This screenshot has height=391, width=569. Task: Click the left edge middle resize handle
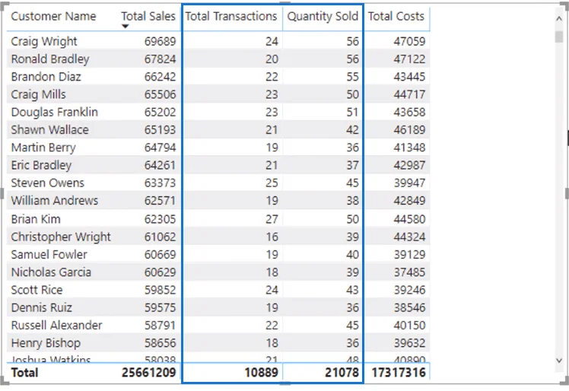pyautogui.click(x=2, y=193)
